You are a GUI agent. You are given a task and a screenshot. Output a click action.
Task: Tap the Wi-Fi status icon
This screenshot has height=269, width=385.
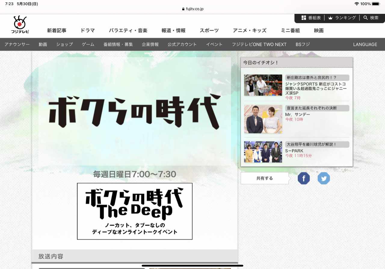tap(357, 4)
